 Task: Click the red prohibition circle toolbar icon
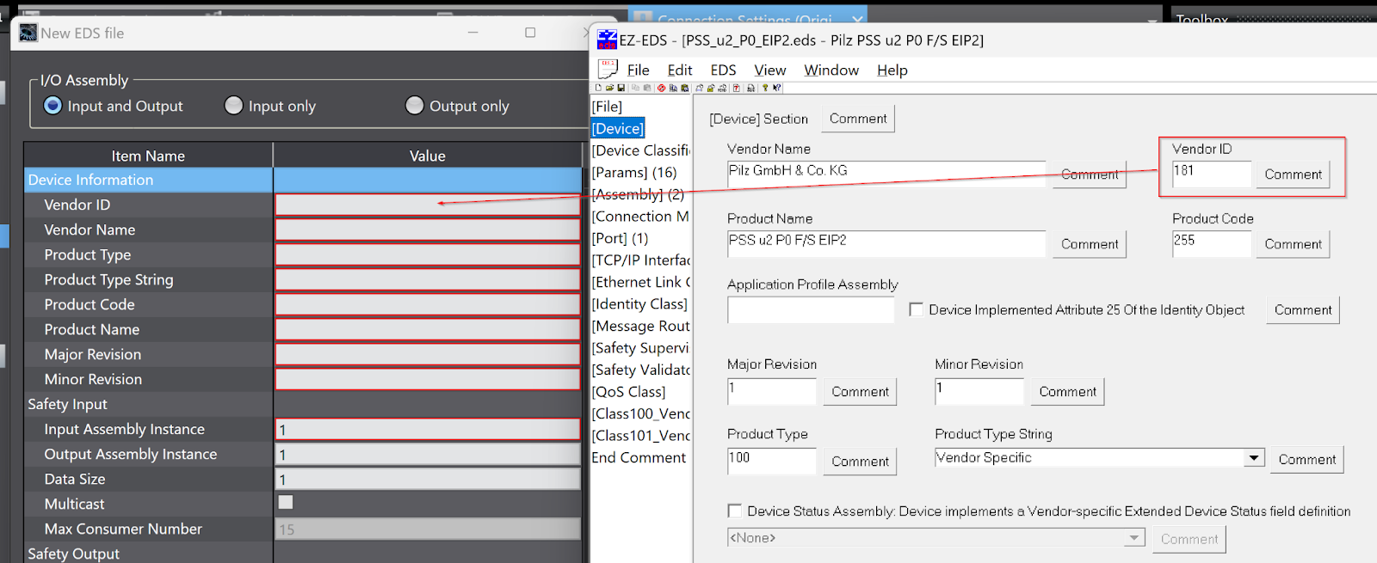click(661, 88)
